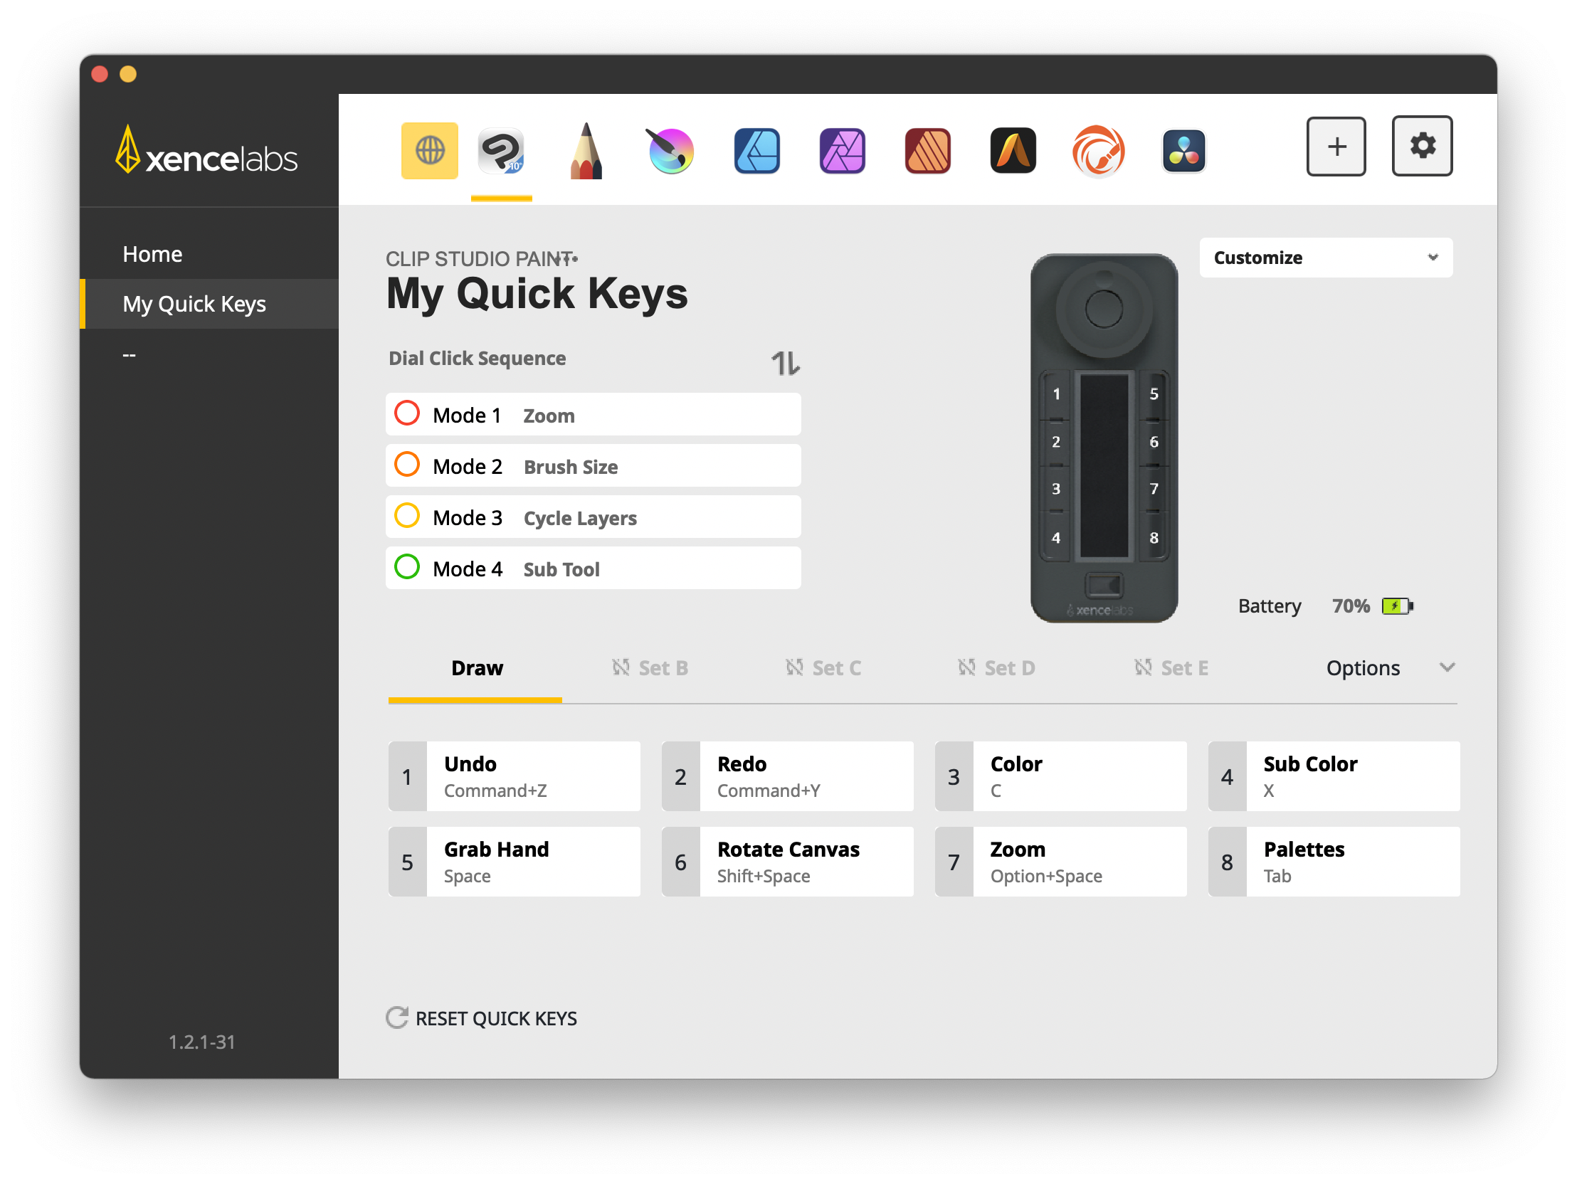1577x1184 pixels.
Task: Edit key 6 Rotate Canvas assignment
Action: pos(787,862)
